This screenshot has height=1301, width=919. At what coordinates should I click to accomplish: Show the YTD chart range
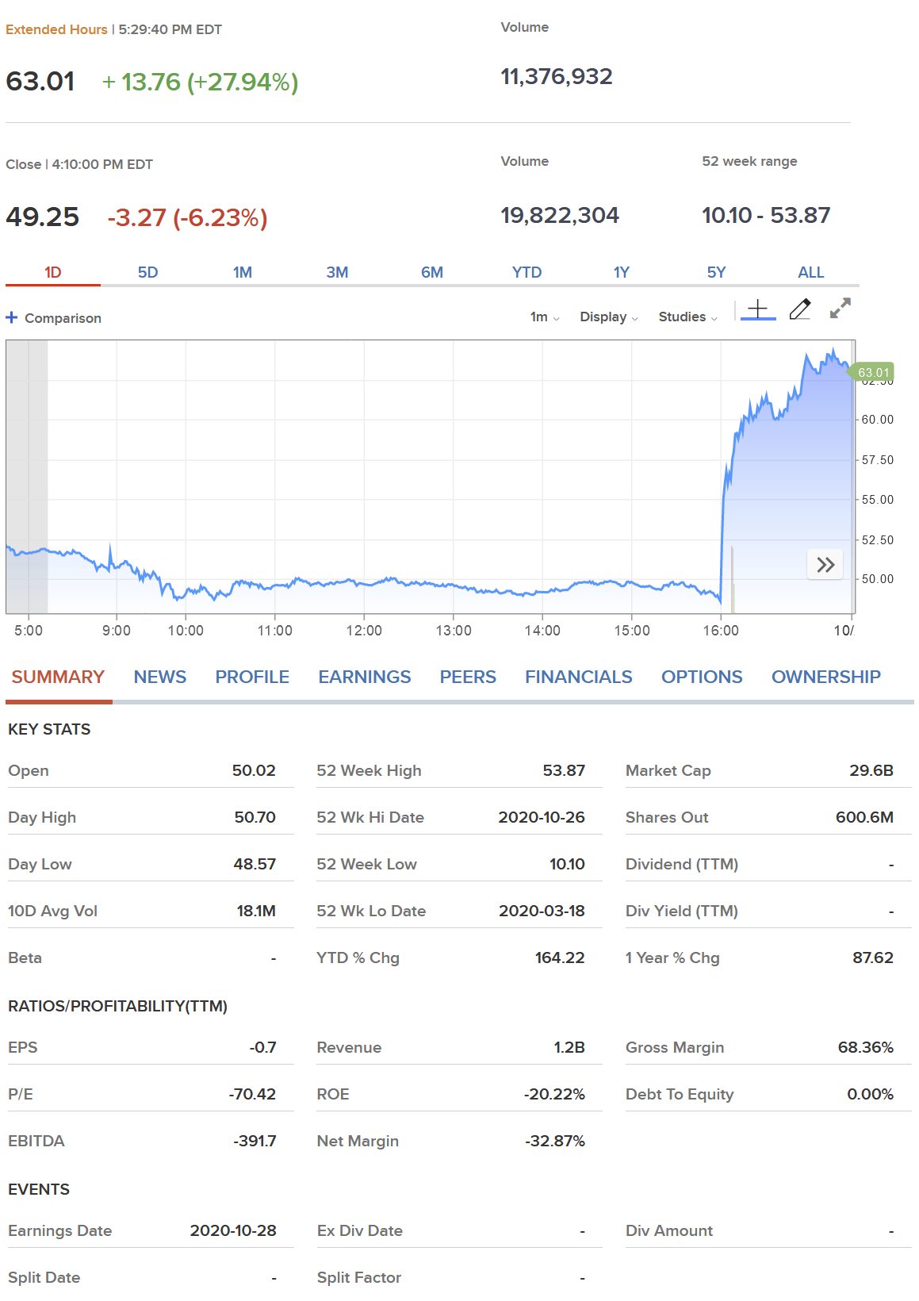527,273
